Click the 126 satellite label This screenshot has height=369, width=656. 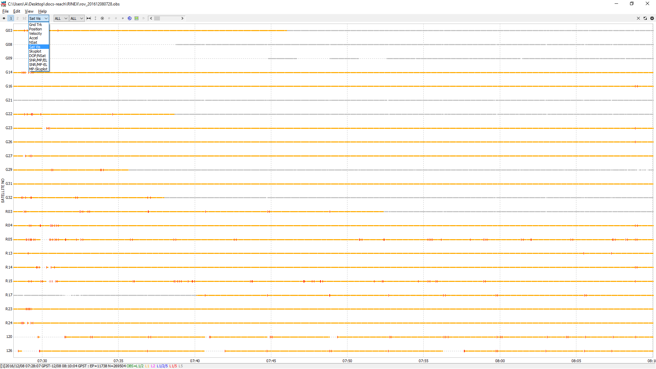(9, 351)
